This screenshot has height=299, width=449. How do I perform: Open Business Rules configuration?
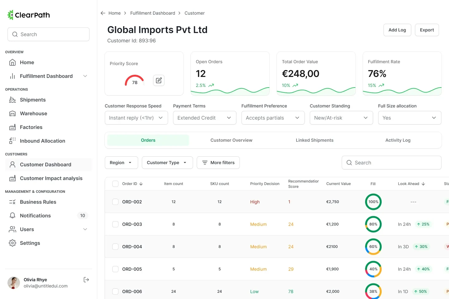[x=48, y=202]
